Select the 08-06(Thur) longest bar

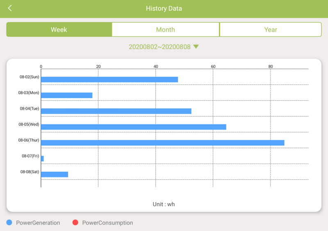tap(162, 143)
